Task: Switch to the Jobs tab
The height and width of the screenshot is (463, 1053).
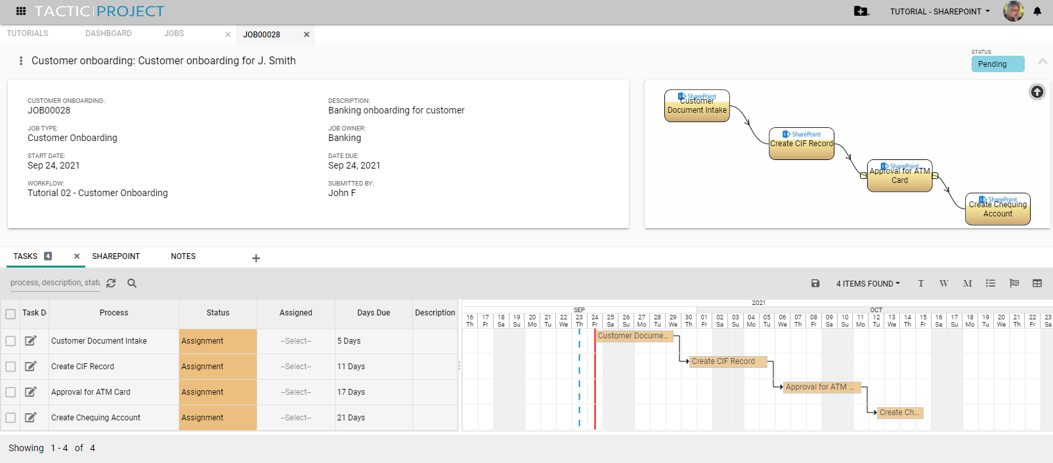Action: tap(174, 33)
